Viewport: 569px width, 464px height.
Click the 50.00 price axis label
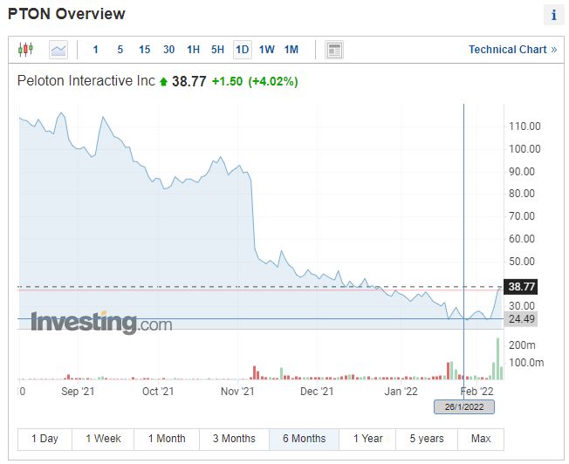click(522, 262)
